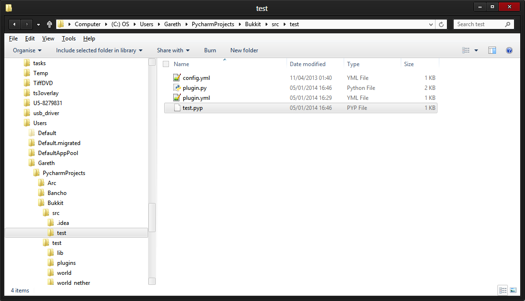Open the File menu

[13, 39]
